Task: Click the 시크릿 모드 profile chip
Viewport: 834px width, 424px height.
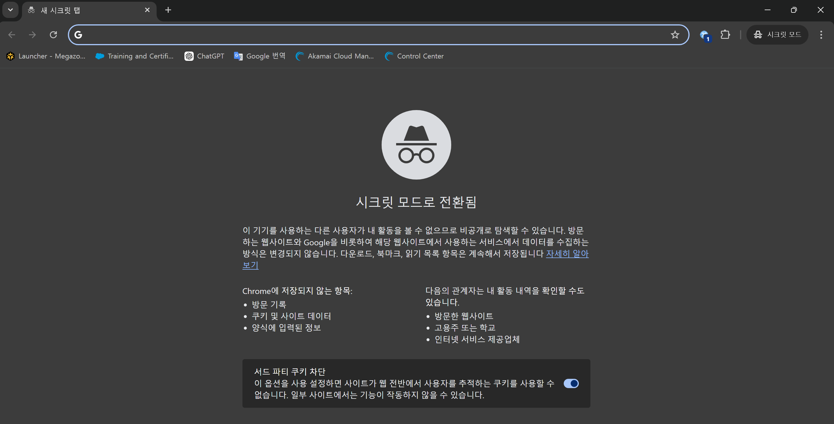Action: pyautogui.click(x=777, y=34)
